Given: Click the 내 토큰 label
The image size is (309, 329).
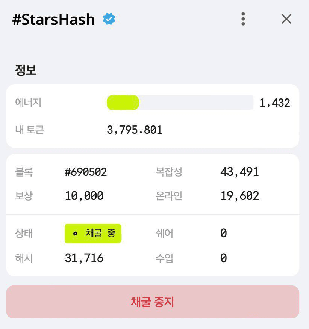Looking at the screenshot, I should [30, 130].
